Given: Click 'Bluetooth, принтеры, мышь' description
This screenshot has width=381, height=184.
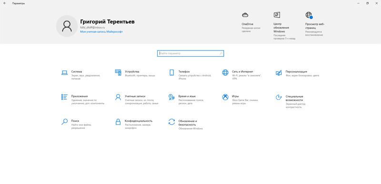Looking at the screenshot, I should [140, 76].
